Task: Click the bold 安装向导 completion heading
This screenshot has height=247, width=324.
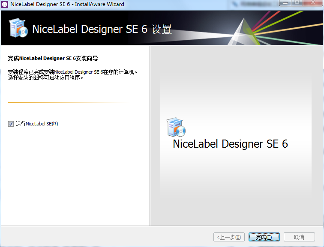Action: pos(53,58)
